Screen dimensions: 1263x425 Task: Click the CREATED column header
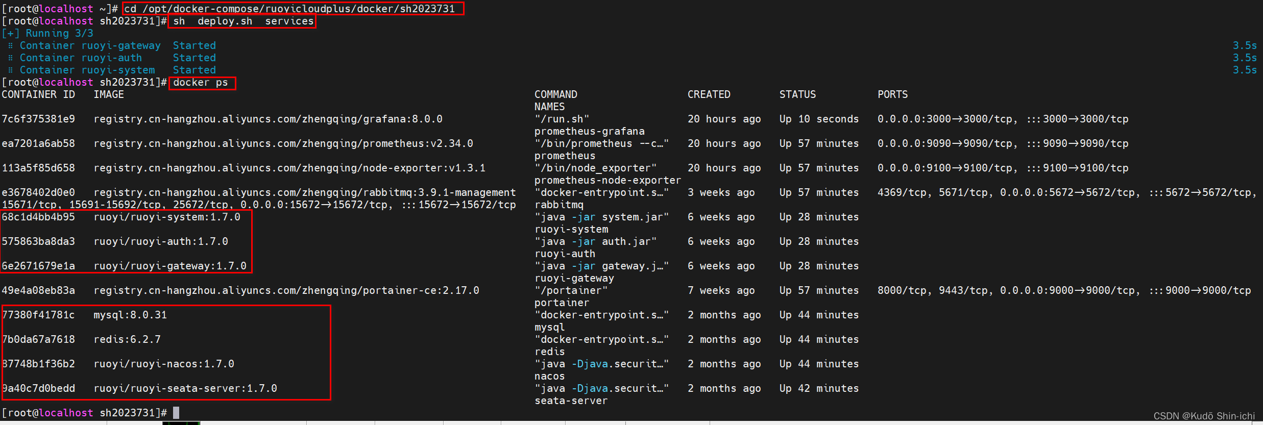pos(709,94)
